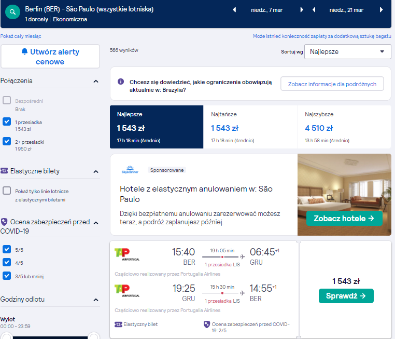Click shield icon beside Ocena zabezpieczeń heading
This screenshot has width=395, height=339.
tap(4, 222)
